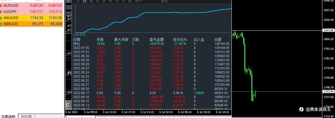Screen dimensions: 335x118
Task: Click profit value 13640.00 on 2022.06.15
Action: (x=156, y=101)
